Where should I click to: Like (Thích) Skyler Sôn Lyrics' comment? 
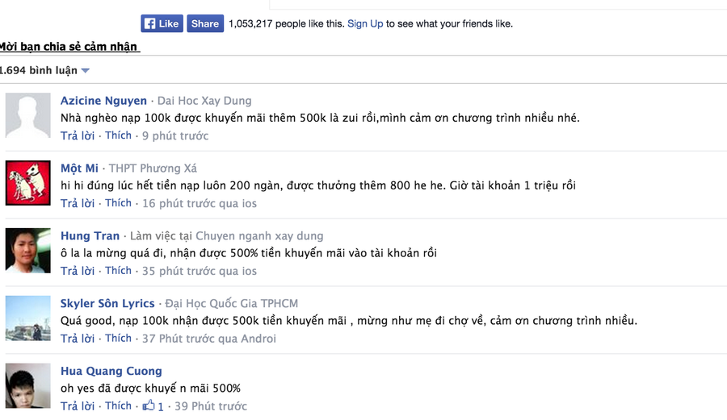(118, 339)
